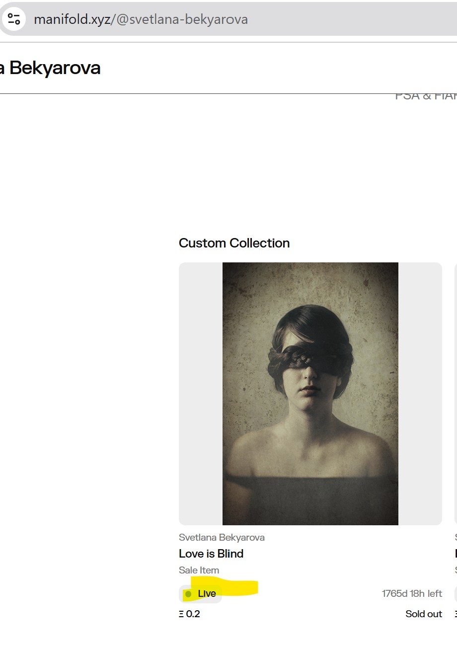Click the Sale Item label
This screenshot has height=651, width=457.
(x=199, y=570)
